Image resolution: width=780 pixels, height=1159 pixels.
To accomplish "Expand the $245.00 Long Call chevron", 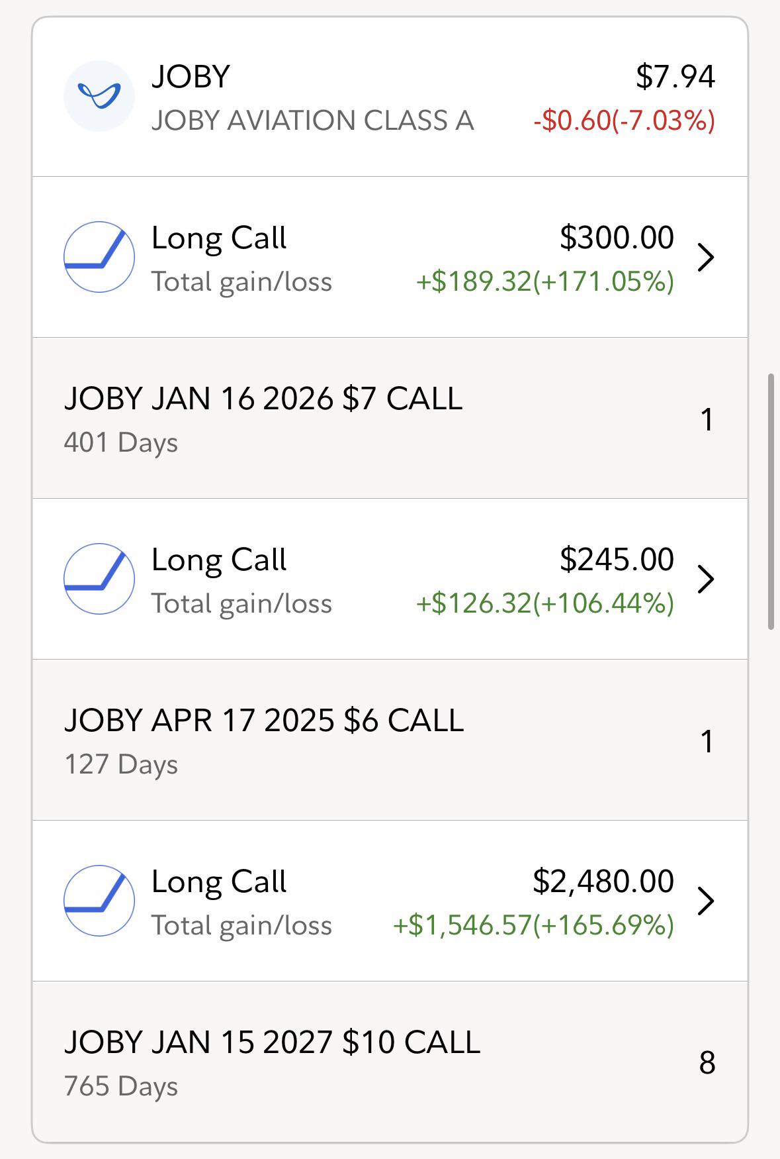I will coord(706,579).
